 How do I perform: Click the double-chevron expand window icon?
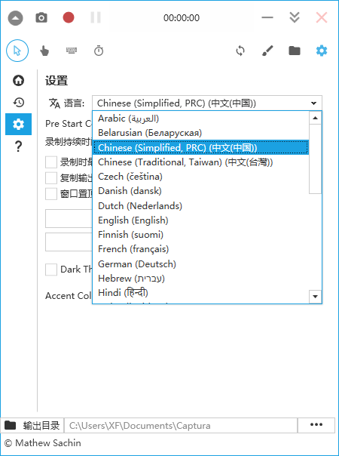click(x=295, y=17)
